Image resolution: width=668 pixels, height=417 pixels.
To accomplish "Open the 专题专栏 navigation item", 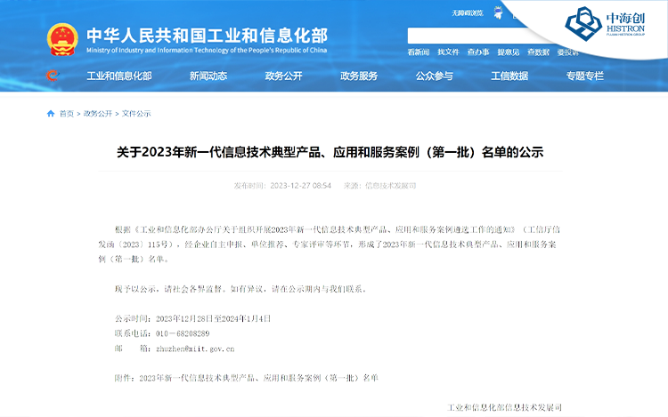I will [584, 76].
